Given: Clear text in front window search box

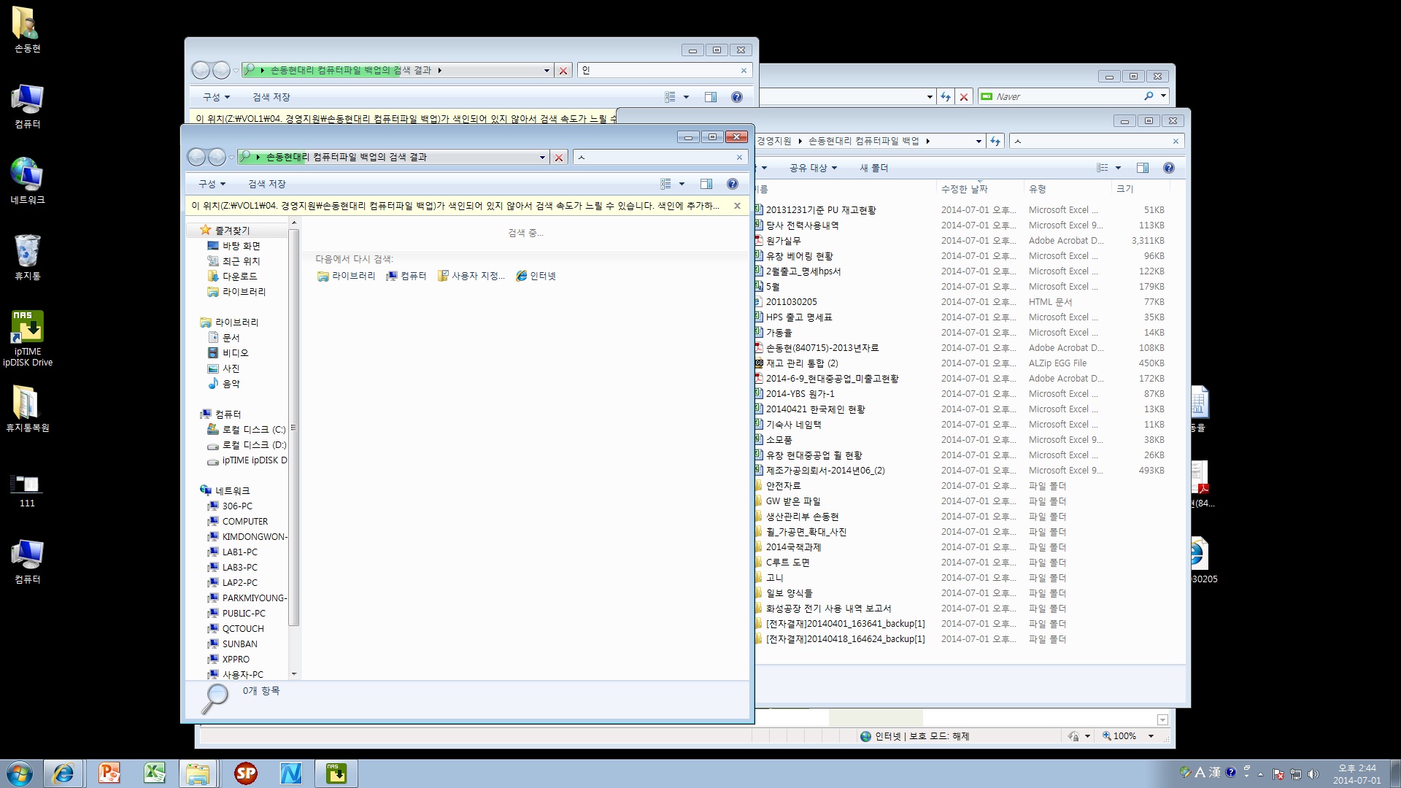Looking at the screenshot, I should tap(739, 157).
